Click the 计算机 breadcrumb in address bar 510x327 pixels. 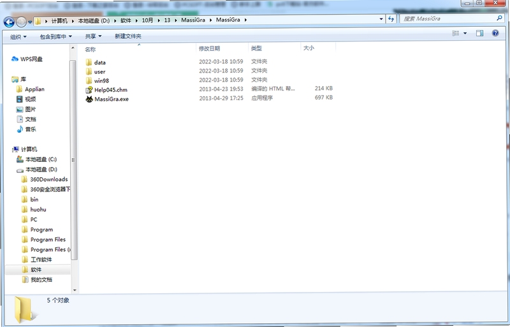(x=59, y=20)
